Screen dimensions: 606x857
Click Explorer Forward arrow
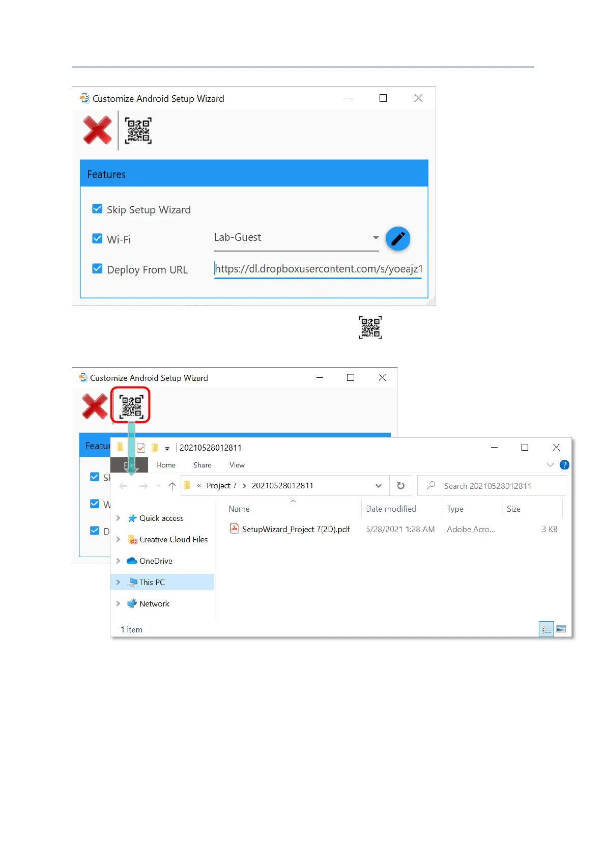click(143, 486)
